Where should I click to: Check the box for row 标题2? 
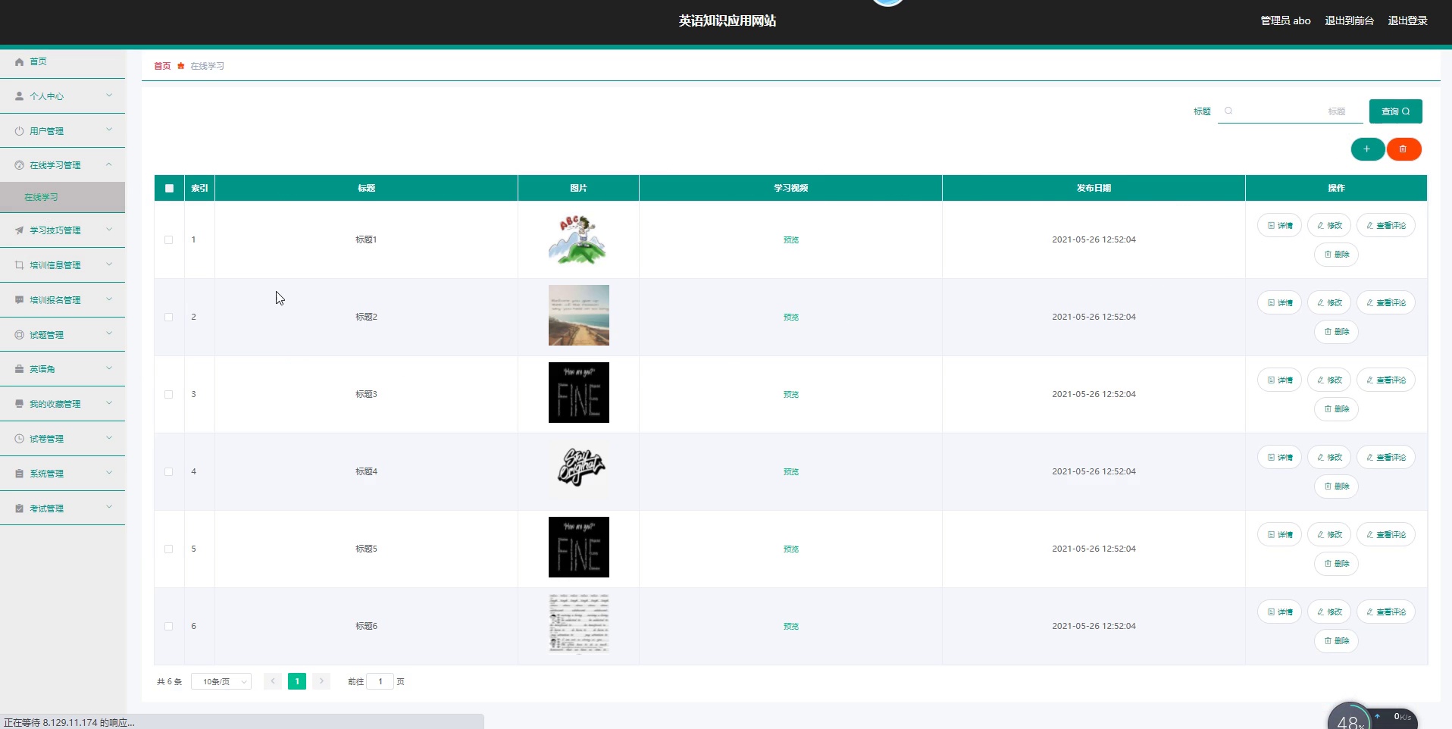tap(169, 317)
